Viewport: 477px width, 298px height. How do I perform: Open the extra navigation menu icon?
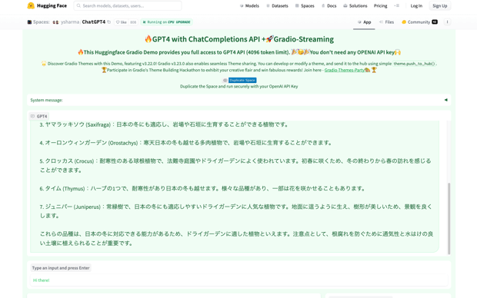(x=397, y=6)
